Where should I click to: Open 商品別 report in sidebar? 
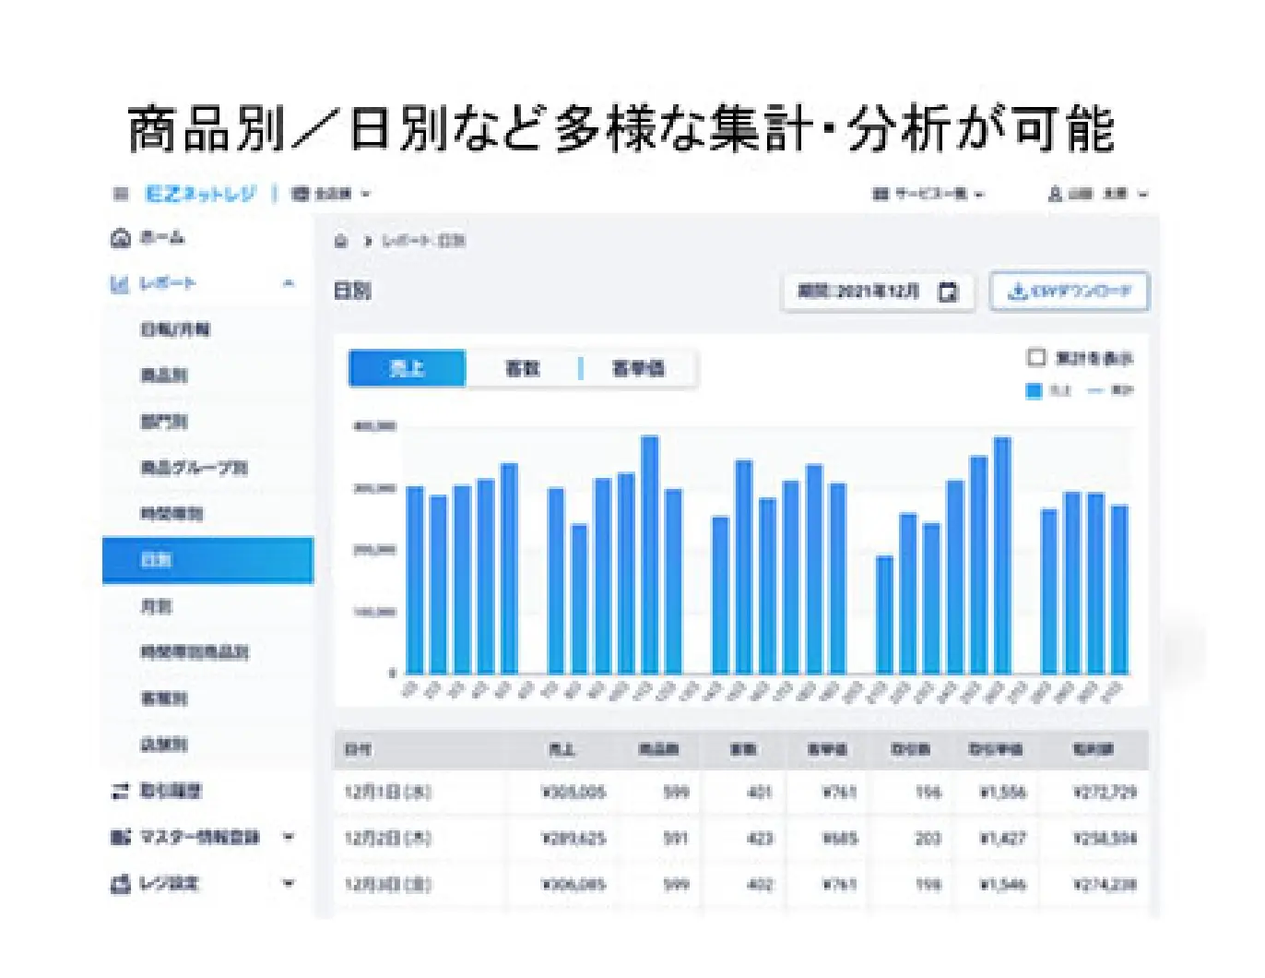click(x=207, y=376)
